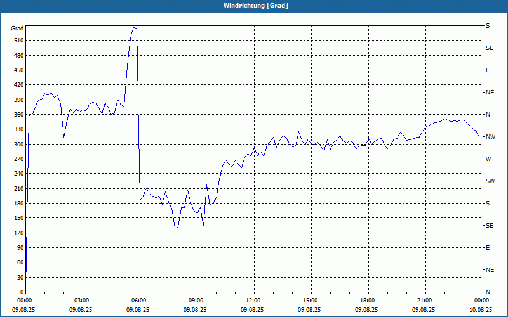Select the 12:00 time axis label

[252, 300]
